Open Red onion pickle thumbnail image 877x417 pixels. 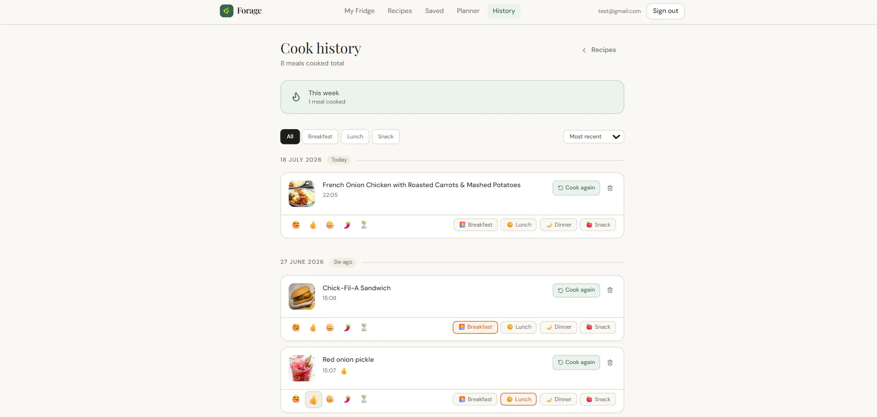click(x=302, y=368)
